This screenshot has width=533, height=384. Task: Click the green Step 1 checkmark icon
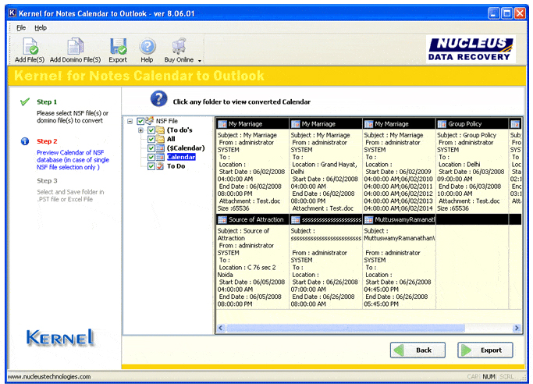click(25, 101)
